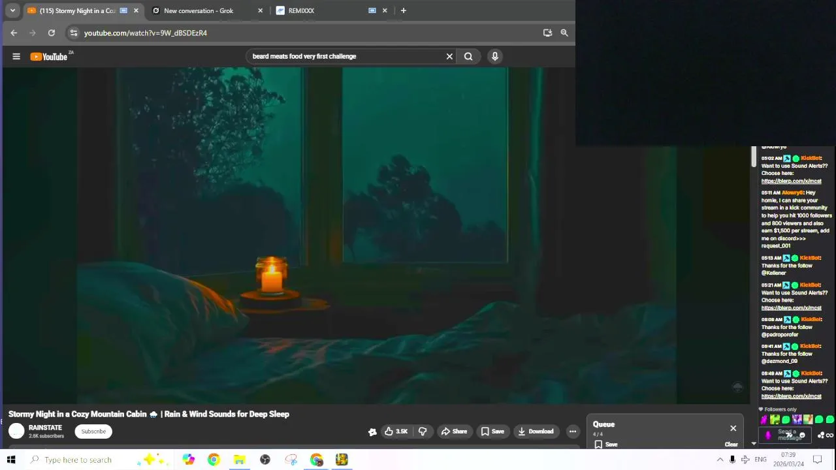The image size is (836, 470).
Task: Open the blerp.com link in the 08:49 message
Action: 791,396
